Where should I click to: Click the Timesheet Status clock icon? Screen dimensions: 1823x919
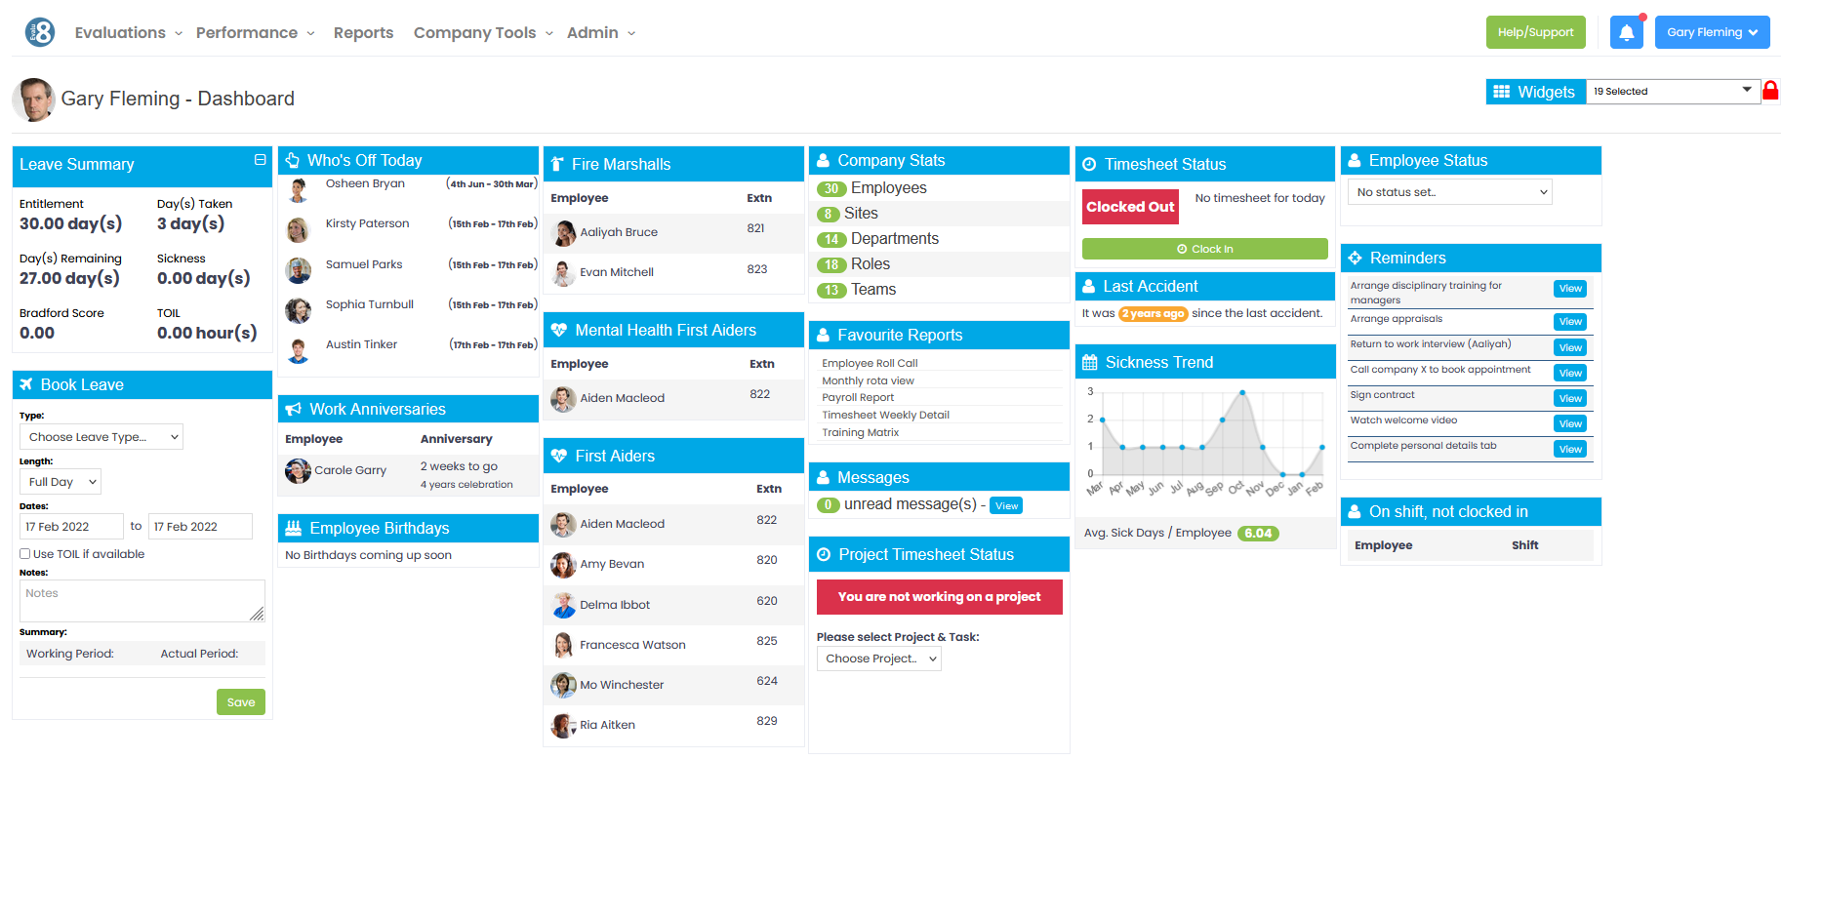pyautogui.click(x=1092, y=164)
